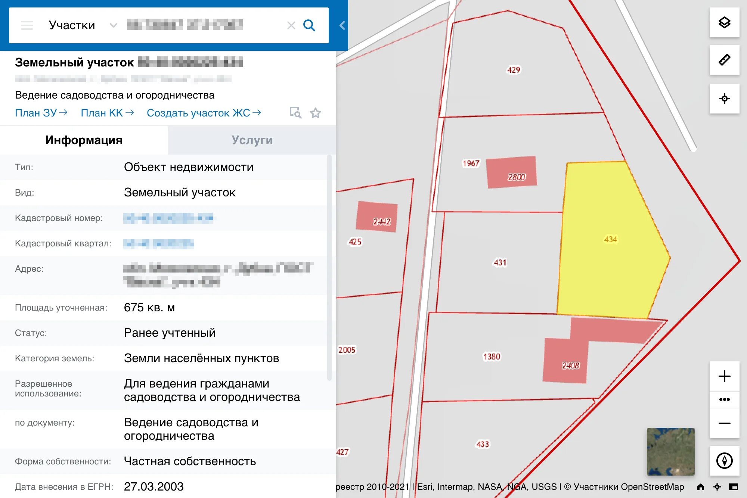The width and height of the screenshot is (747, 498).
Task: Switch to the Услуги tab
Action: [x=252, y=140]
